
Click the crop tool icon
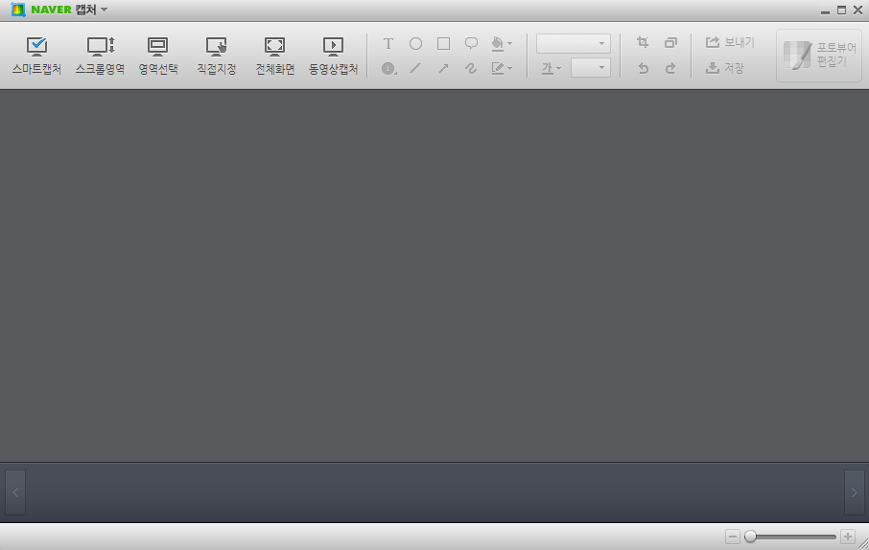pos(643,42)
